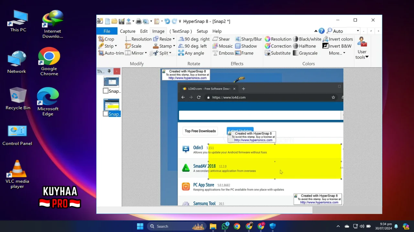The image size is (414, 232).
Task: Apply Halftone conversion
Action: click(x=304, y=46)
